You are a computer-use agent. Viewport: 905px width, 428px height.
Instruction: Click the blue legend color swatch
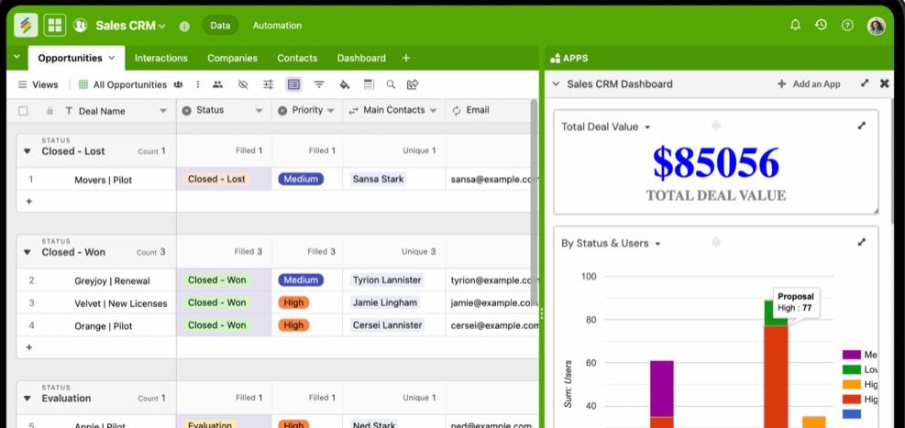(x=851, y=414)
